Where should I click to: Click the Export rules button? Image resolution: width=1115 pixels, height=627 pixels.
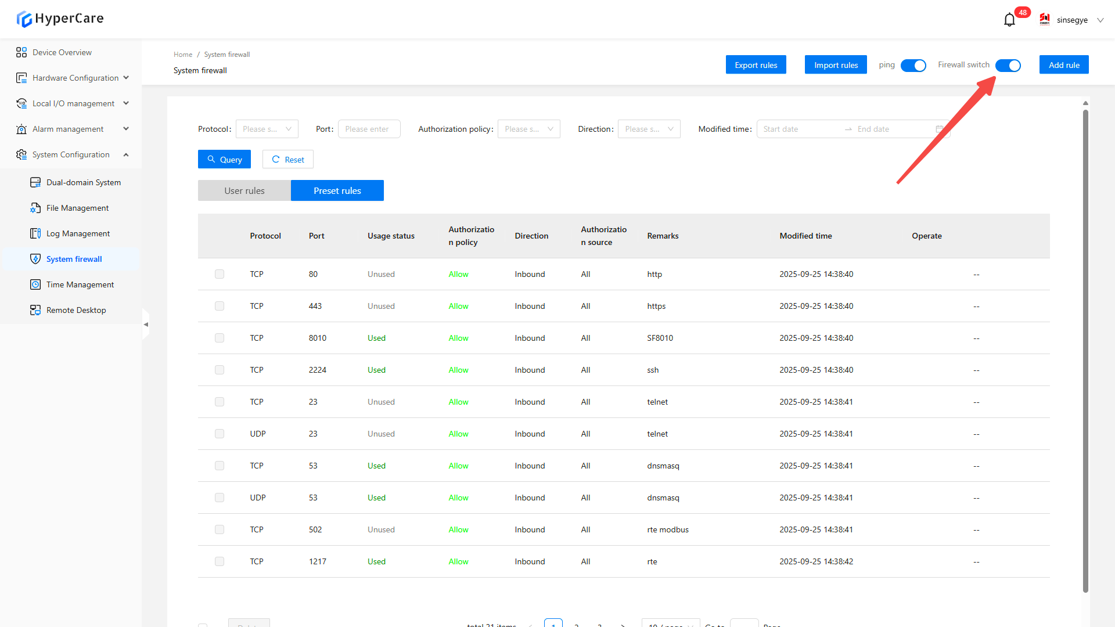pyautogui.click(x=756, y=65)
